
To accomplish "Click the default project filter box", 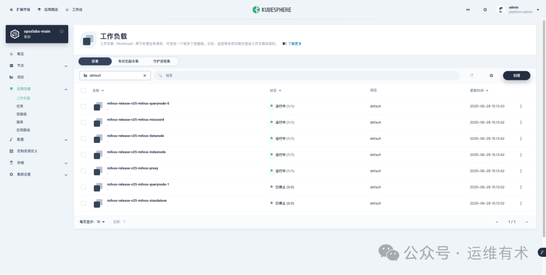I will tap(115, 76).
